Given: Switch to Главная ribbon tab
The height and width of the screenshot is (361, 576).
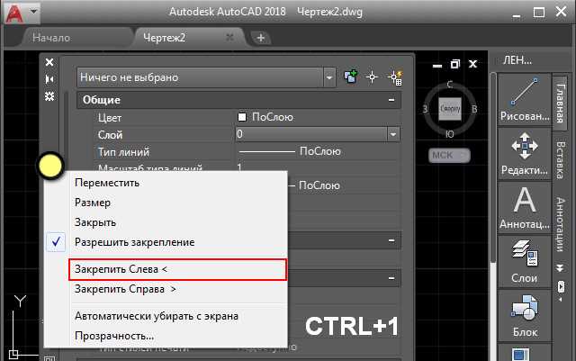Looking at the screenshot, I should coord(560,103).
